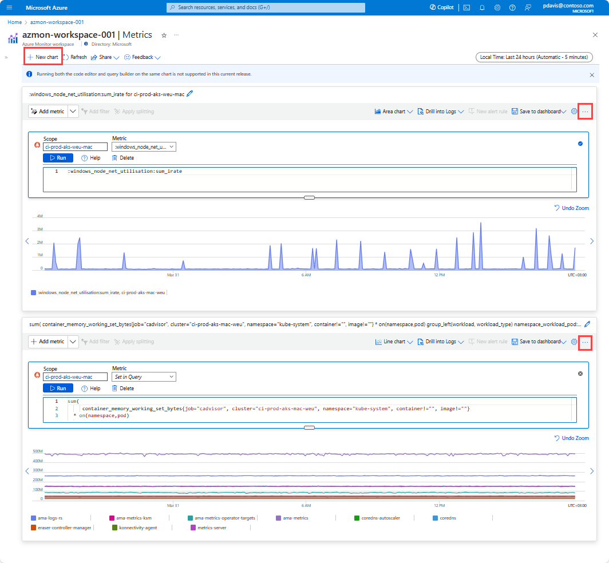Go to Home in the breadcrumb
This screenshot has width=609, height=563.
point(14,22)
